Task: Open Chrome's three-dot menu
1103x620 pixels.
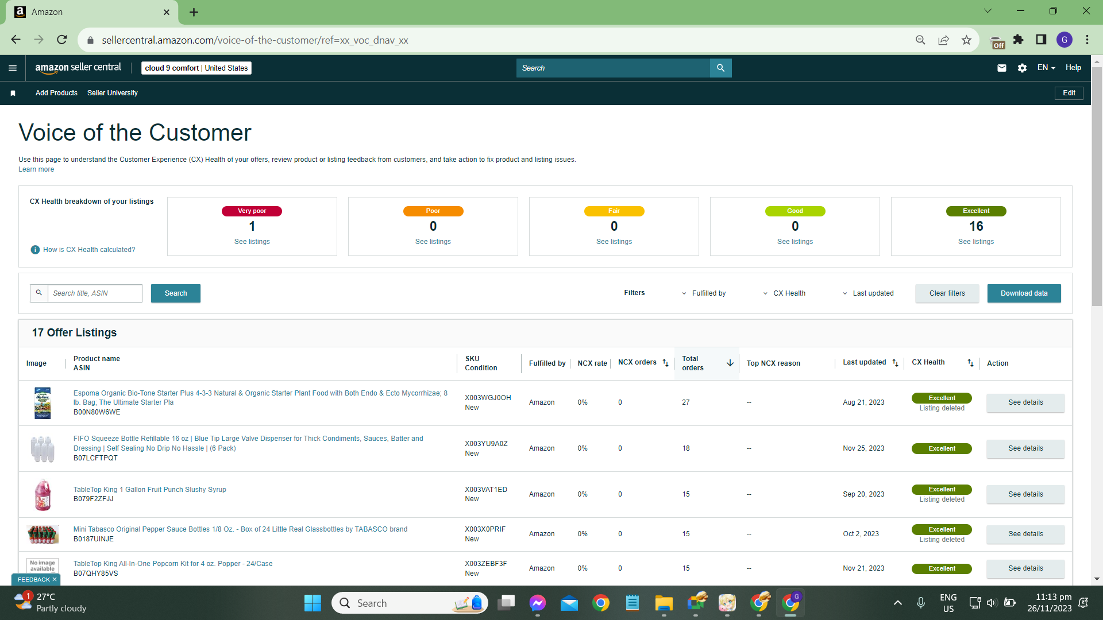Action: (x=1087, y=40)
